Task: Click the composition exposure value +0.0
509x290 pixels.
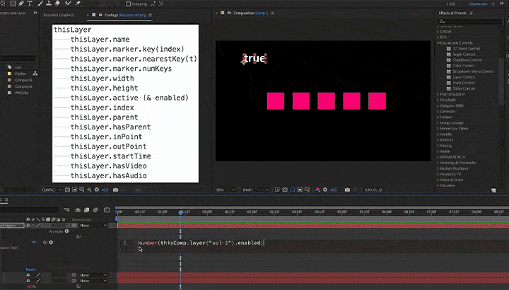Action: (333, 190)
